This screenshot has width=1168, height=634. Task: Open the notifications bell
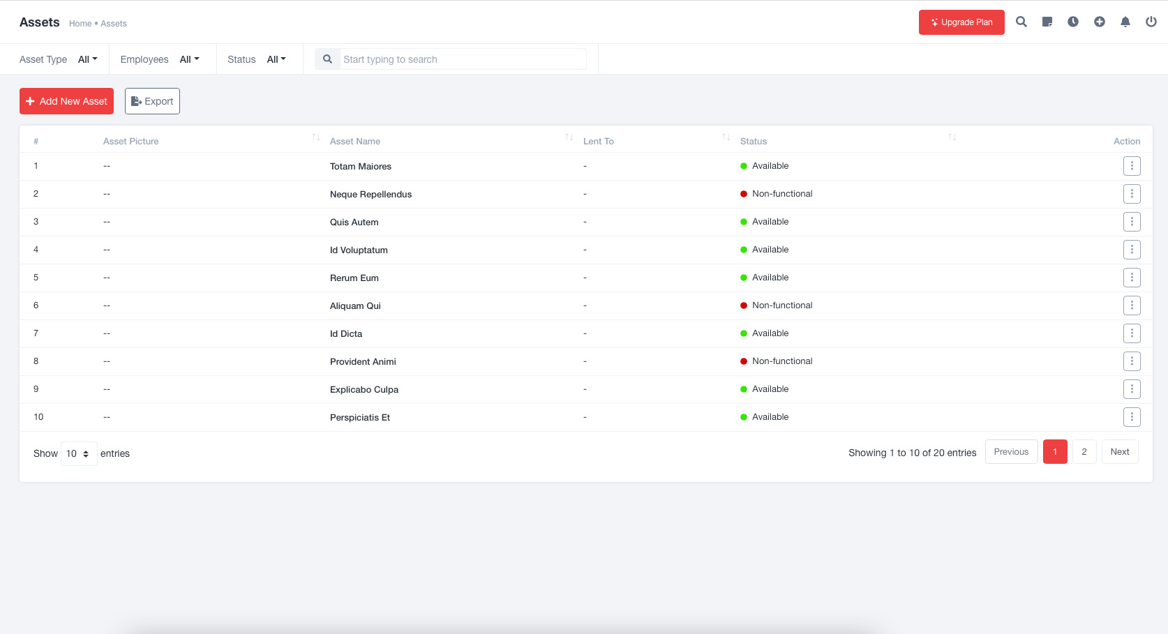point(1125,22)
